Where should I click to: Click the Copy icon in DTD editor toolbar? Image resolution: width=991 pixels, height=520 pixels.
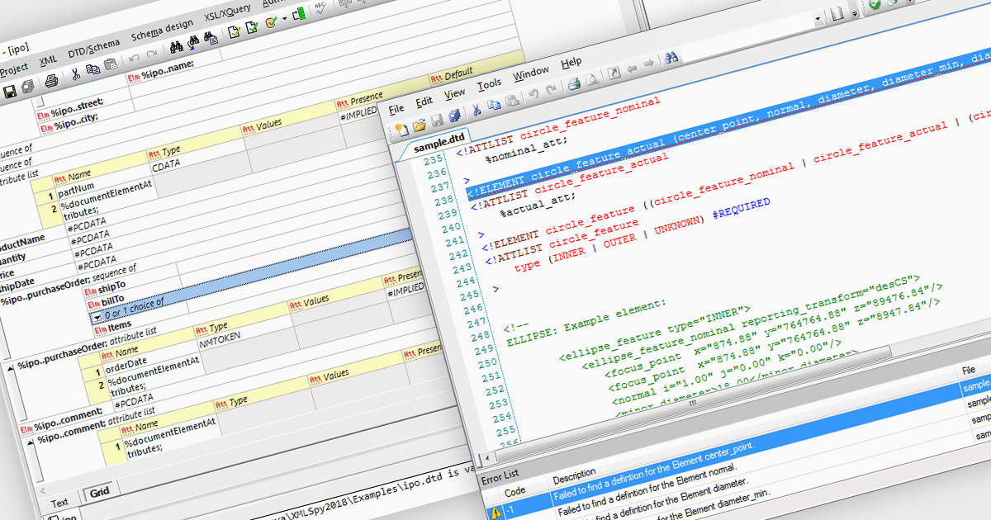pyautogui.click(x=494, y=106)
